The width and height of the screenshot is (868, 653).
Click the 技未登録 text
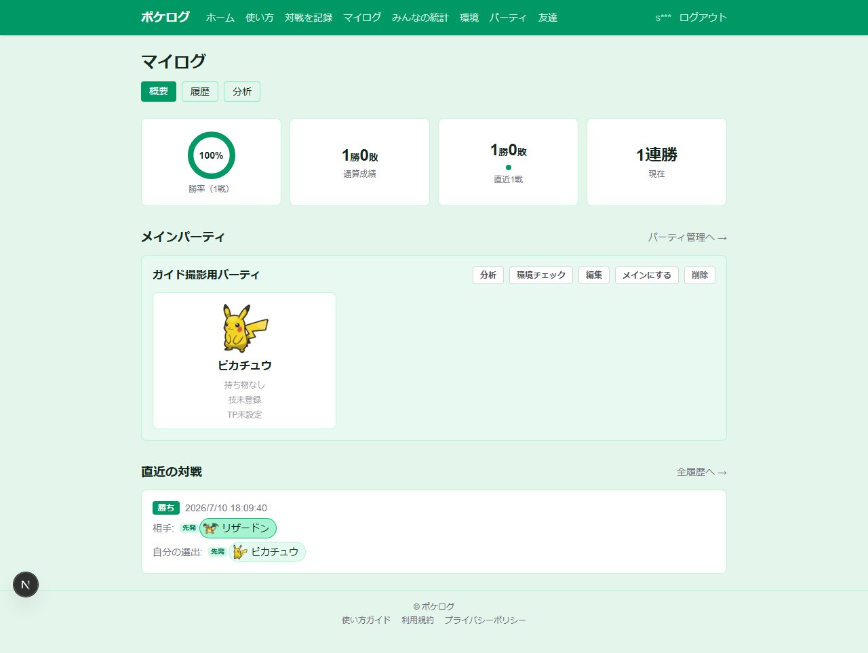[245, 400]
